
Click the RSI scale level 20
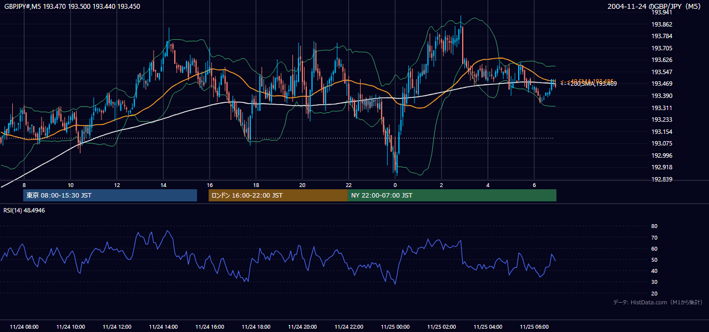click(654, 293)
